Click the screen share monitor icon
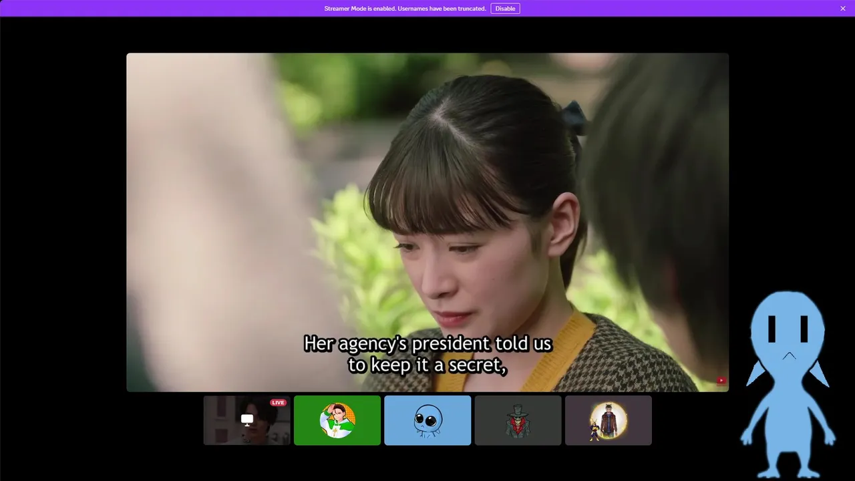The width and height of the screenshot is (855, 481). coord(247,420)
